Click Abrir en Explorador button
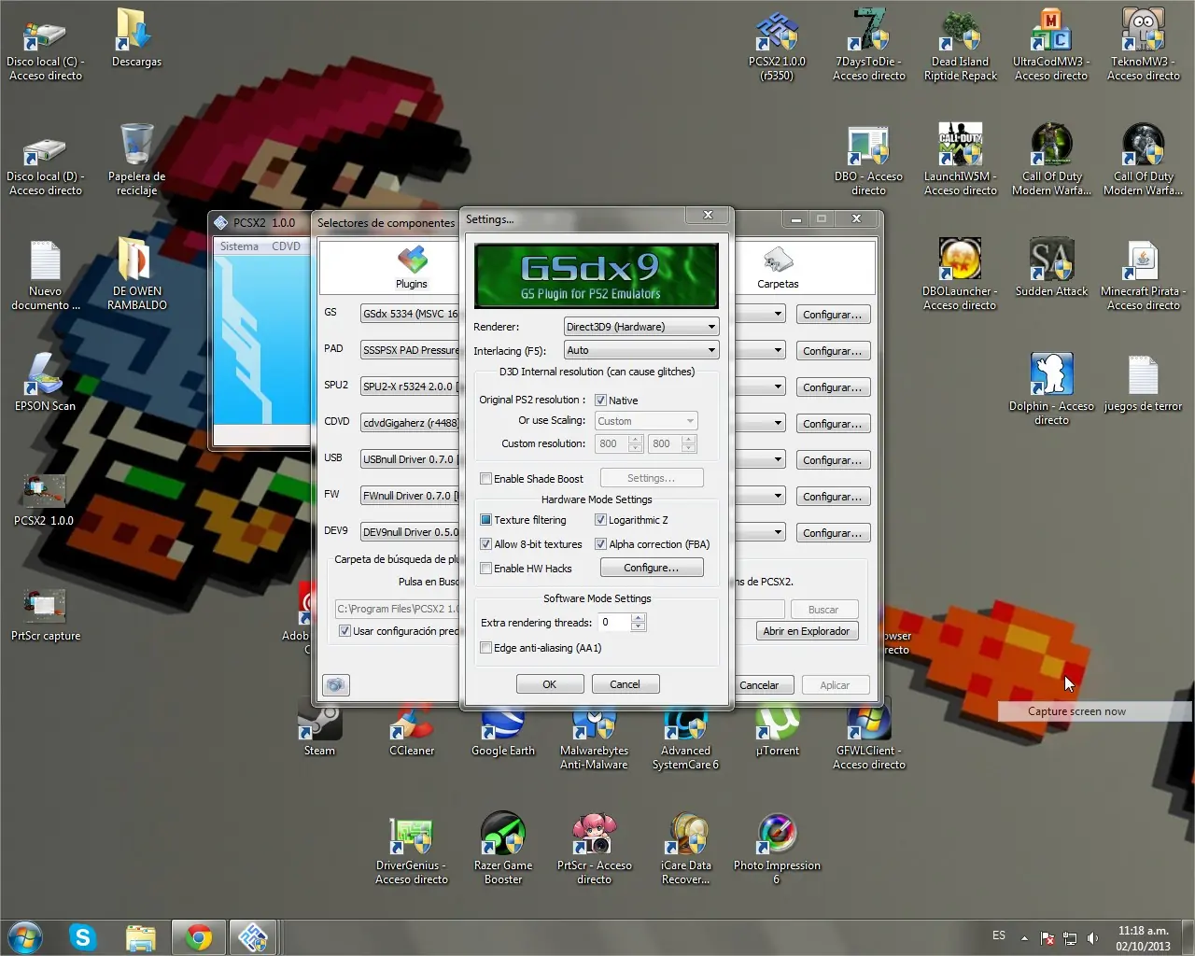The height and width of the screenshot is (956, 1195). coord(807,631)
